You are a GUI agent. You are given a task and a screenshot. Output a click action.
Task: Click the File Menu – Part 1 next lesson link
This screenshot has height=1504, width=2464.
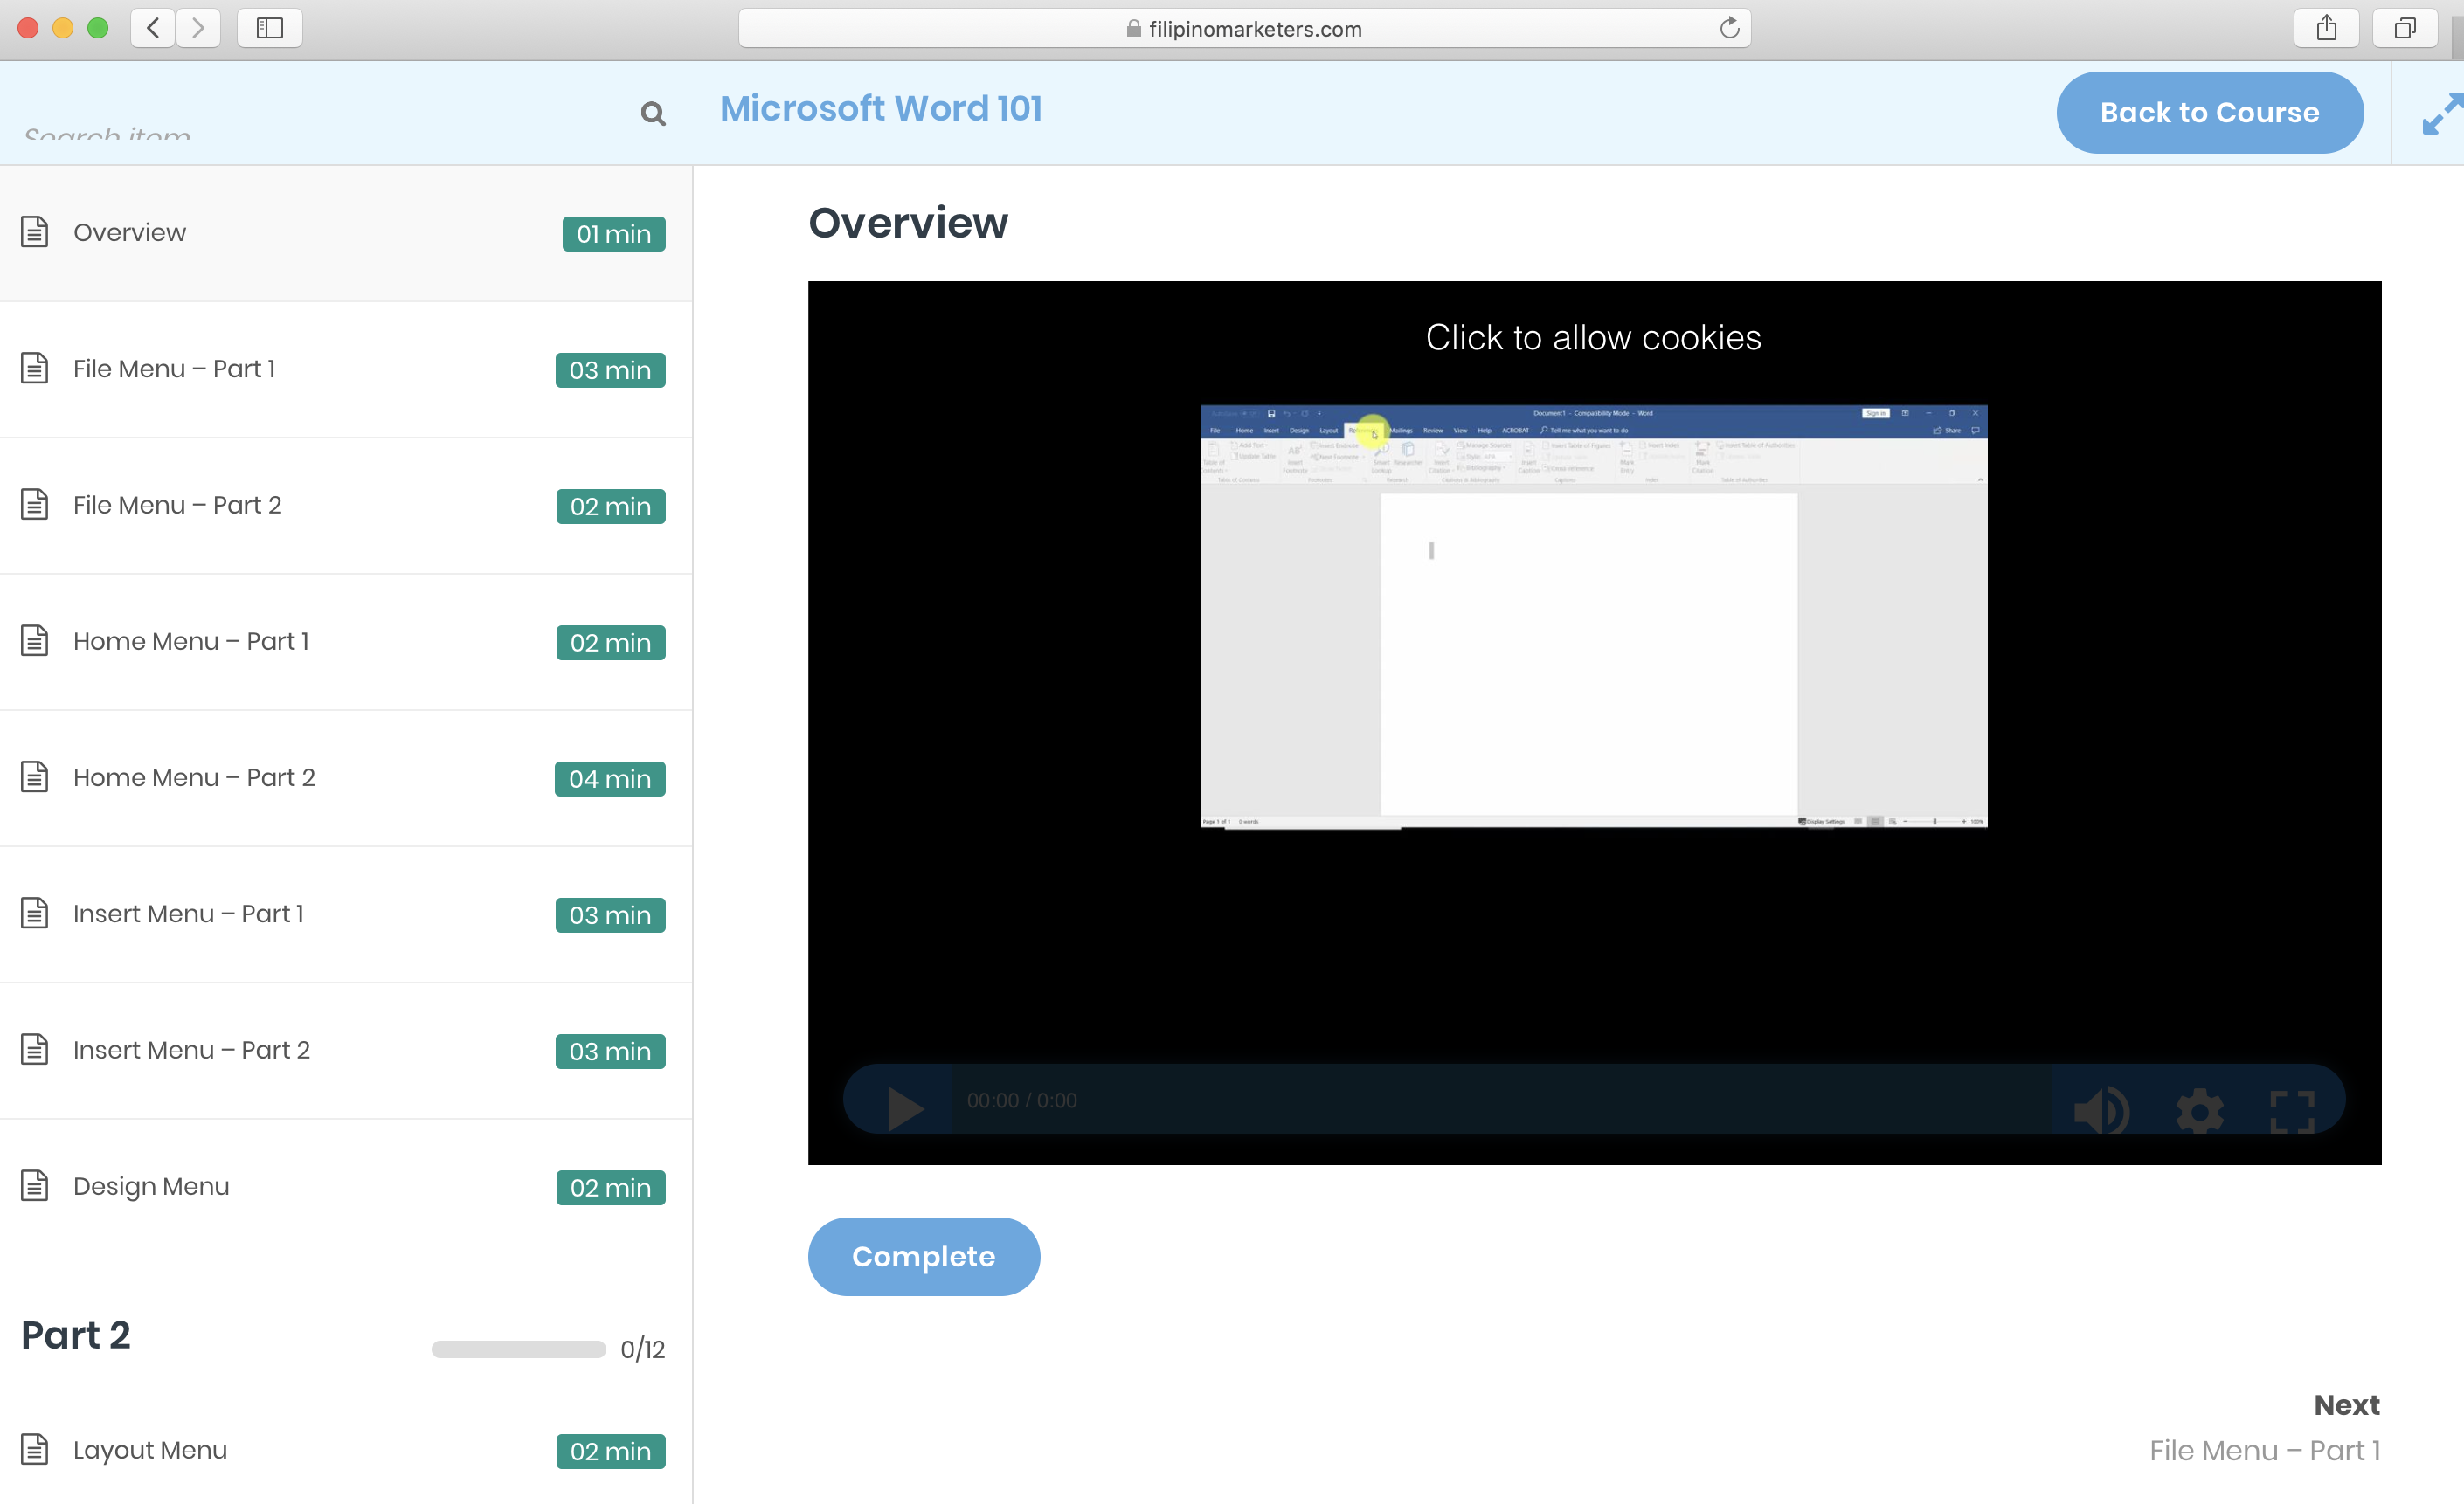2265,1450
